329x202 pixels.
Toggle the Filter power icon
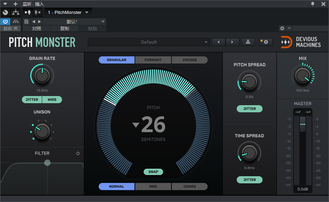pyautogui.click(x=78, y=153)
